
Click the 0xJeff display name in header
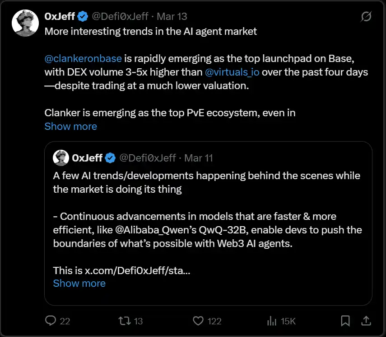tap(60, 17)
